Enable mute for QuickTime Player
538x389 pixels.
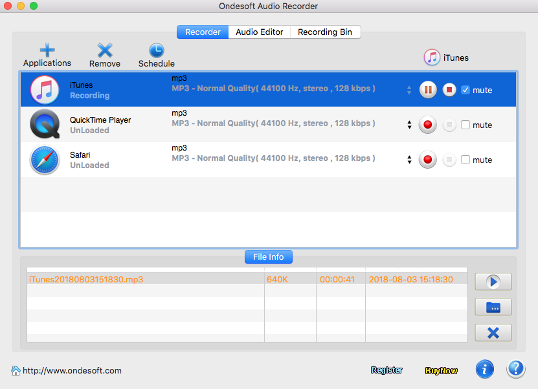pos(465,125)
